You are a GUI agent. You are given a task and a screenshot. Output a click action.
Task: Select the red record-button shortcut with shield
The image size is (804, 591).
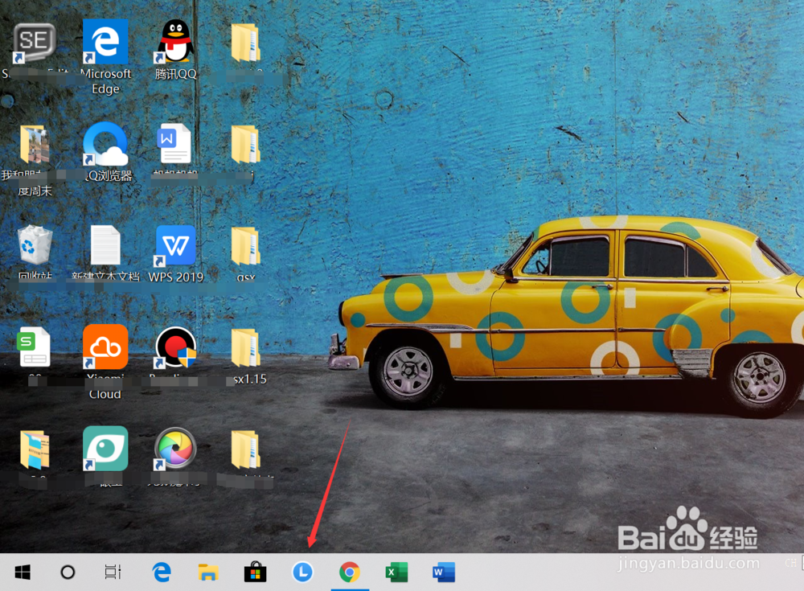175,347
